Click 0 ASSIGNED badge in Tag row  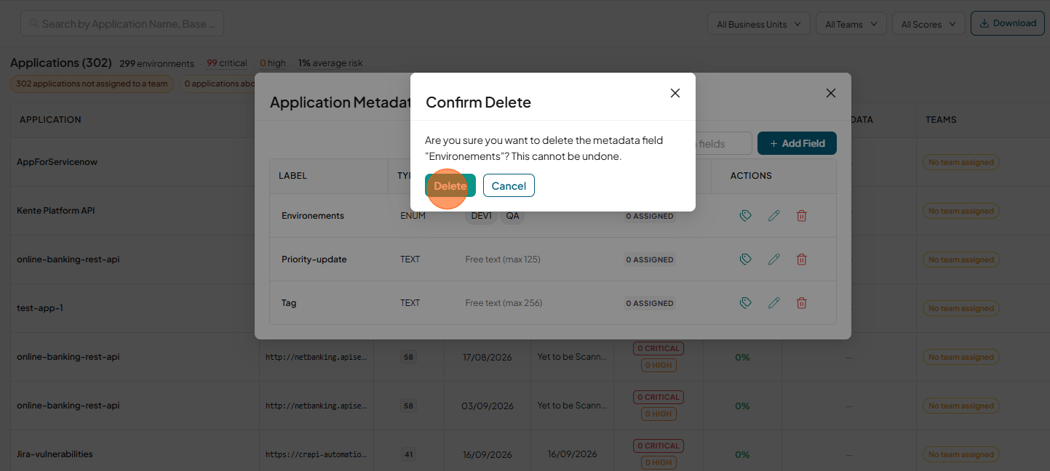coord(649,303)
